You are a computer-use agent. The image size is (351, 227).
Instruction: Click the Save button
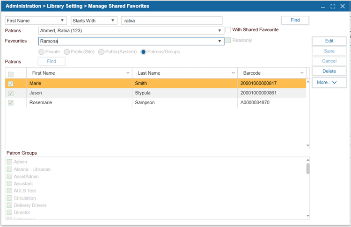329,51
